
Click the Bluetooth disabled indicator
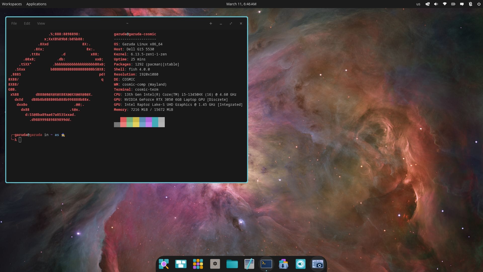470,4
